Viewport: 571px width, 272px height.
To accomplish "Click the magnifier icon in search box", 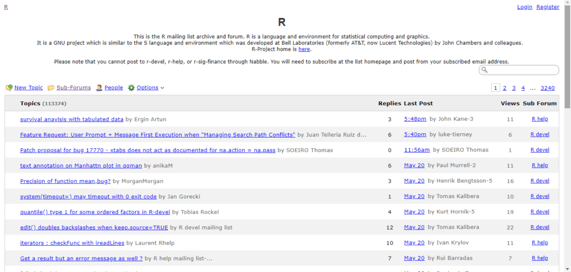I will point(485,70).
